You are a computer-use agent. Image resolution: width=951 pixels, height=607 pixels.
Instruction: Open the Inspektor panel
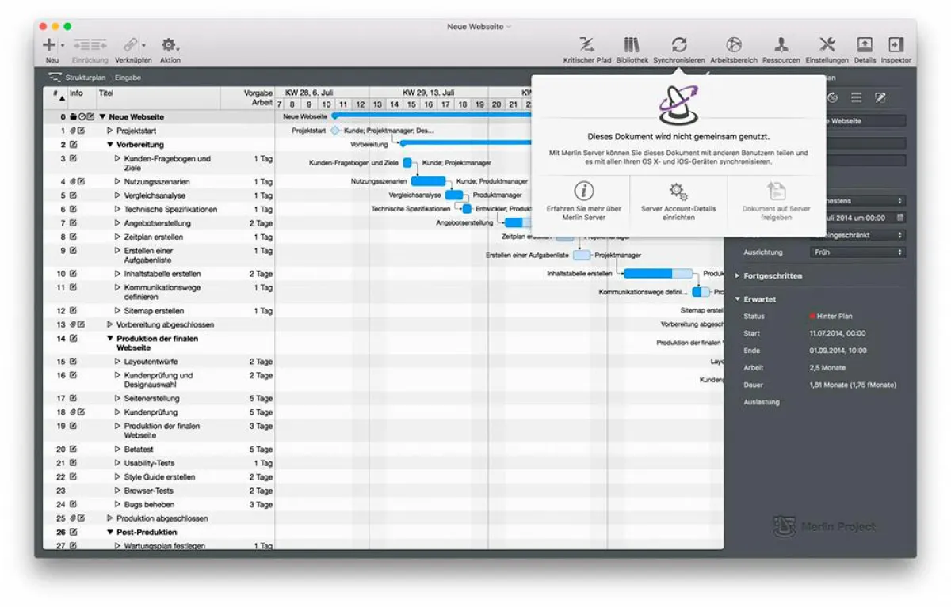[x=896, y=45]
